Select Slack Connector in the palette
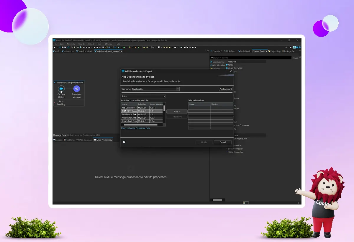This screenshot has height=242, width=354. [235, 149]
